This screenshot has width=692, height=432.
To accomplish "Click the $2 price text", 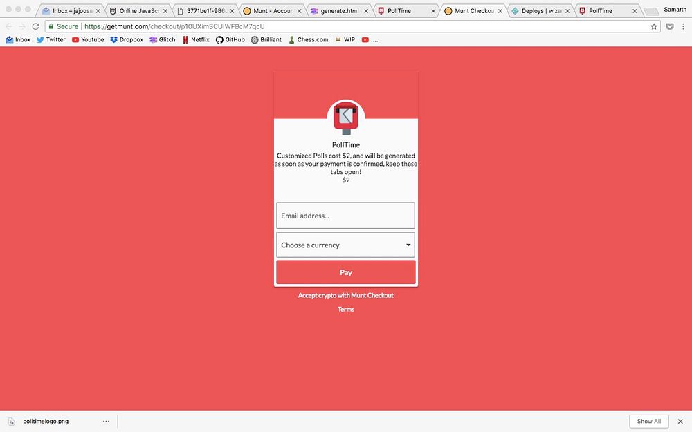I will coord(346,180).
